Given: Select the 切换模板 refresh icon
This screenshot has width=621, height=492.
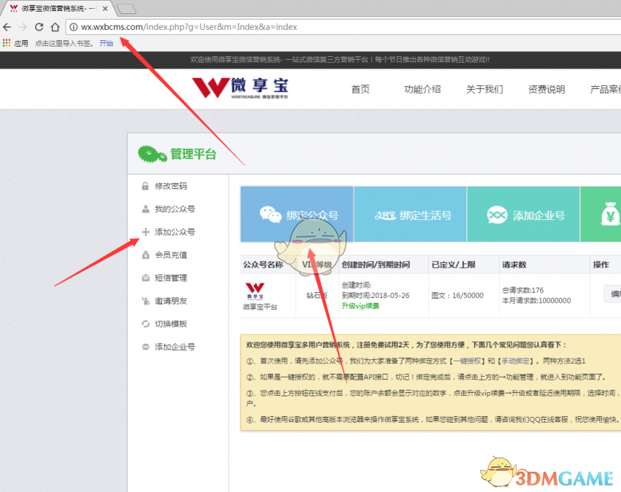Looking at the screenshot, I should [x=145, y=324].
